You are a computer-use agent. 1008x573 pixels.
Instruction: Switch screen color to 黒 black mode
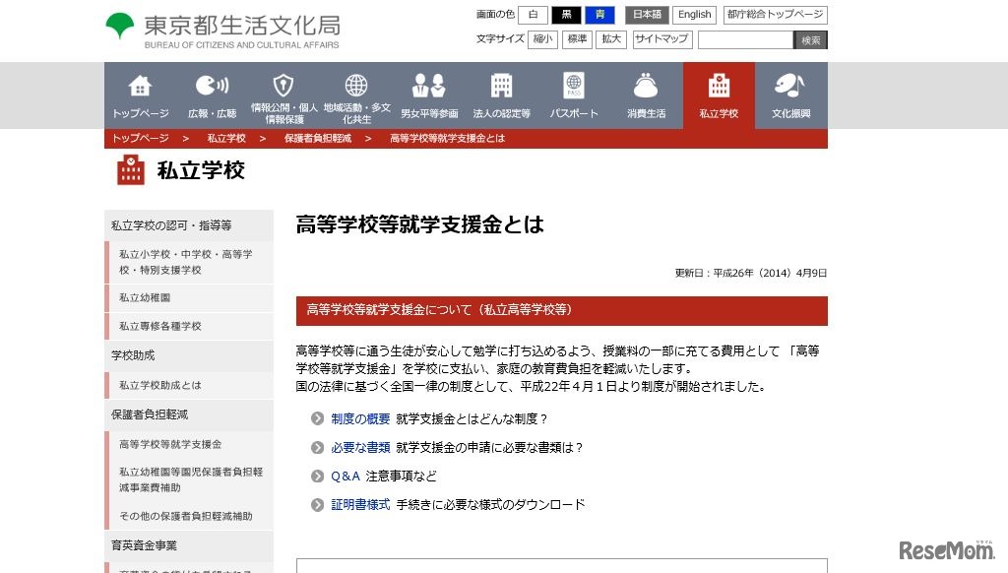(x=567, y=15)
